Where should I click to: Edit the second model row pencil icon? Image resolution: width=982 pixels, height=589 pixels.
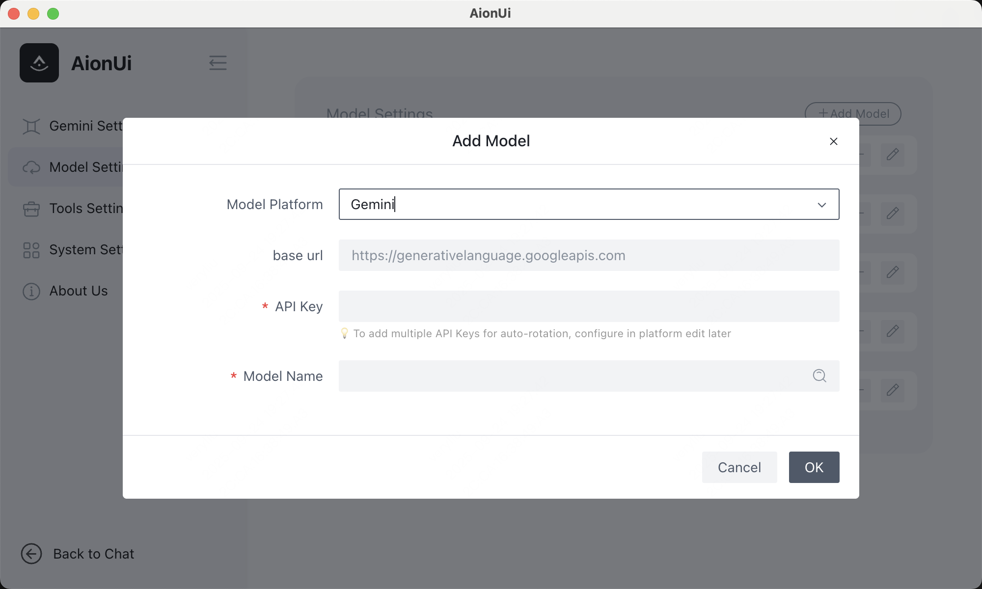pos(893,214)
